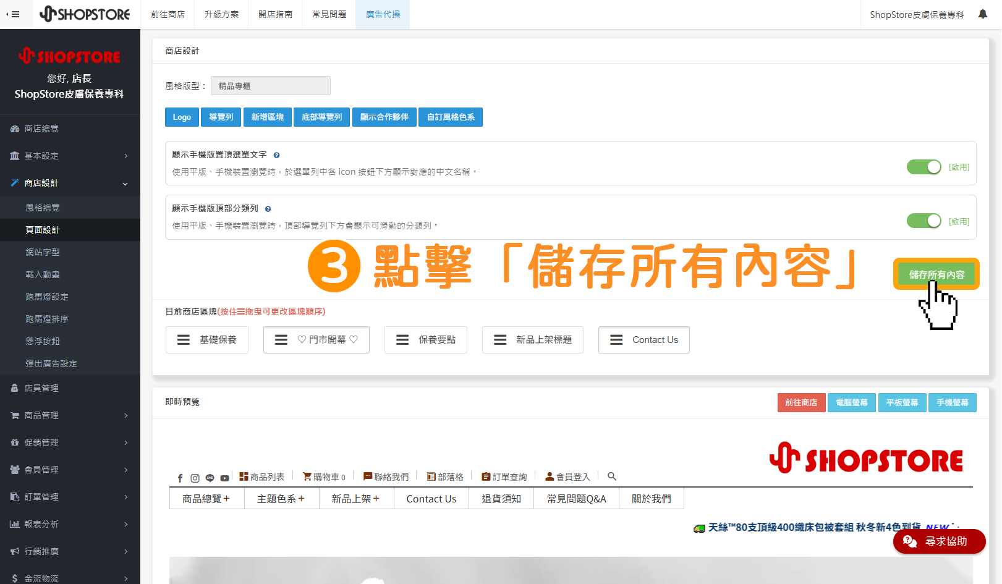Toggle 顯示手機版頂部分類列 switch
Viewport: 1002px width, 584px height.
tap(923, 221)
